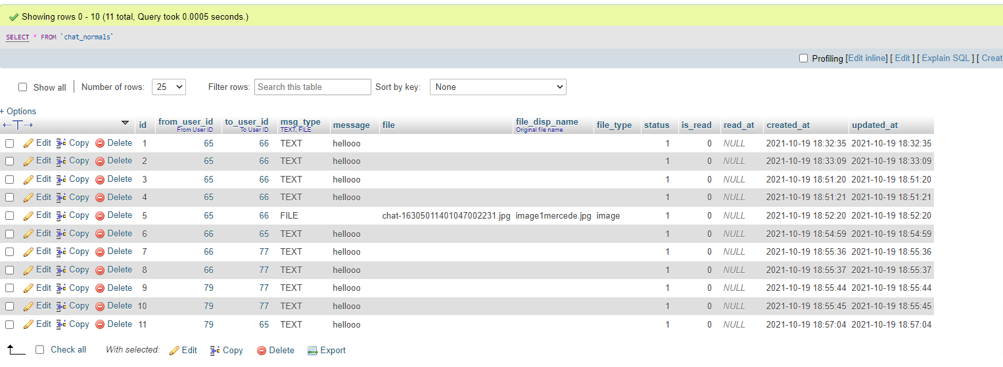Select the checkbox for row id 1

pyautogui.click(x=10, y=143)
